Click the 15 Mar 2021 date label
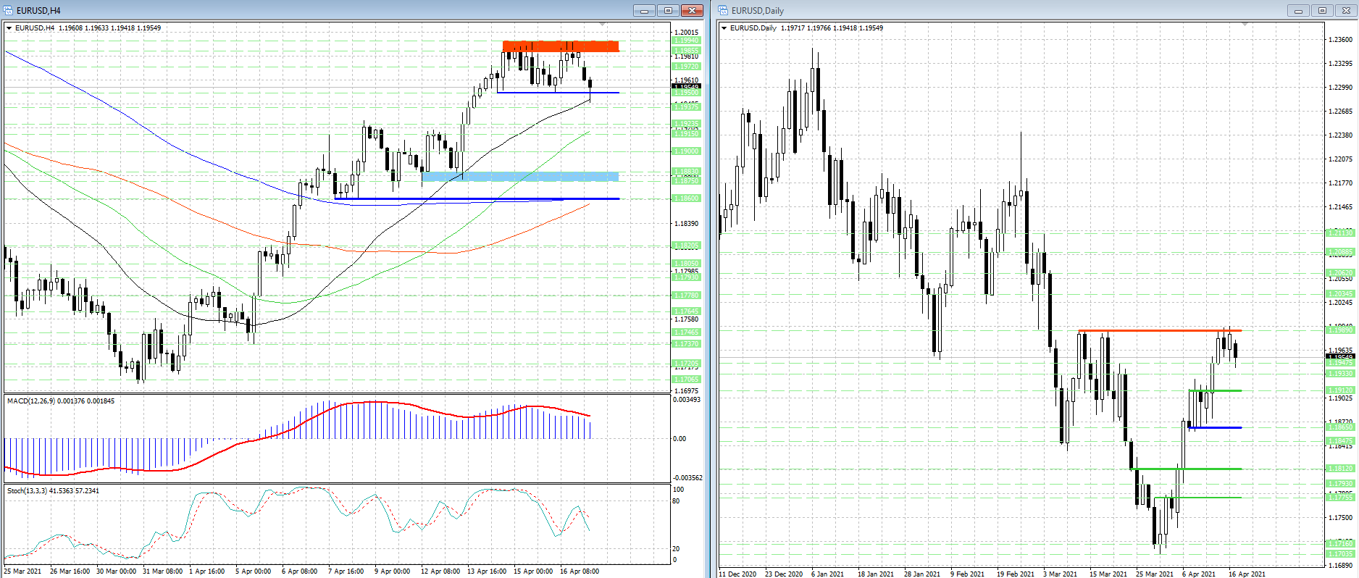 (x=1108, y=574)
